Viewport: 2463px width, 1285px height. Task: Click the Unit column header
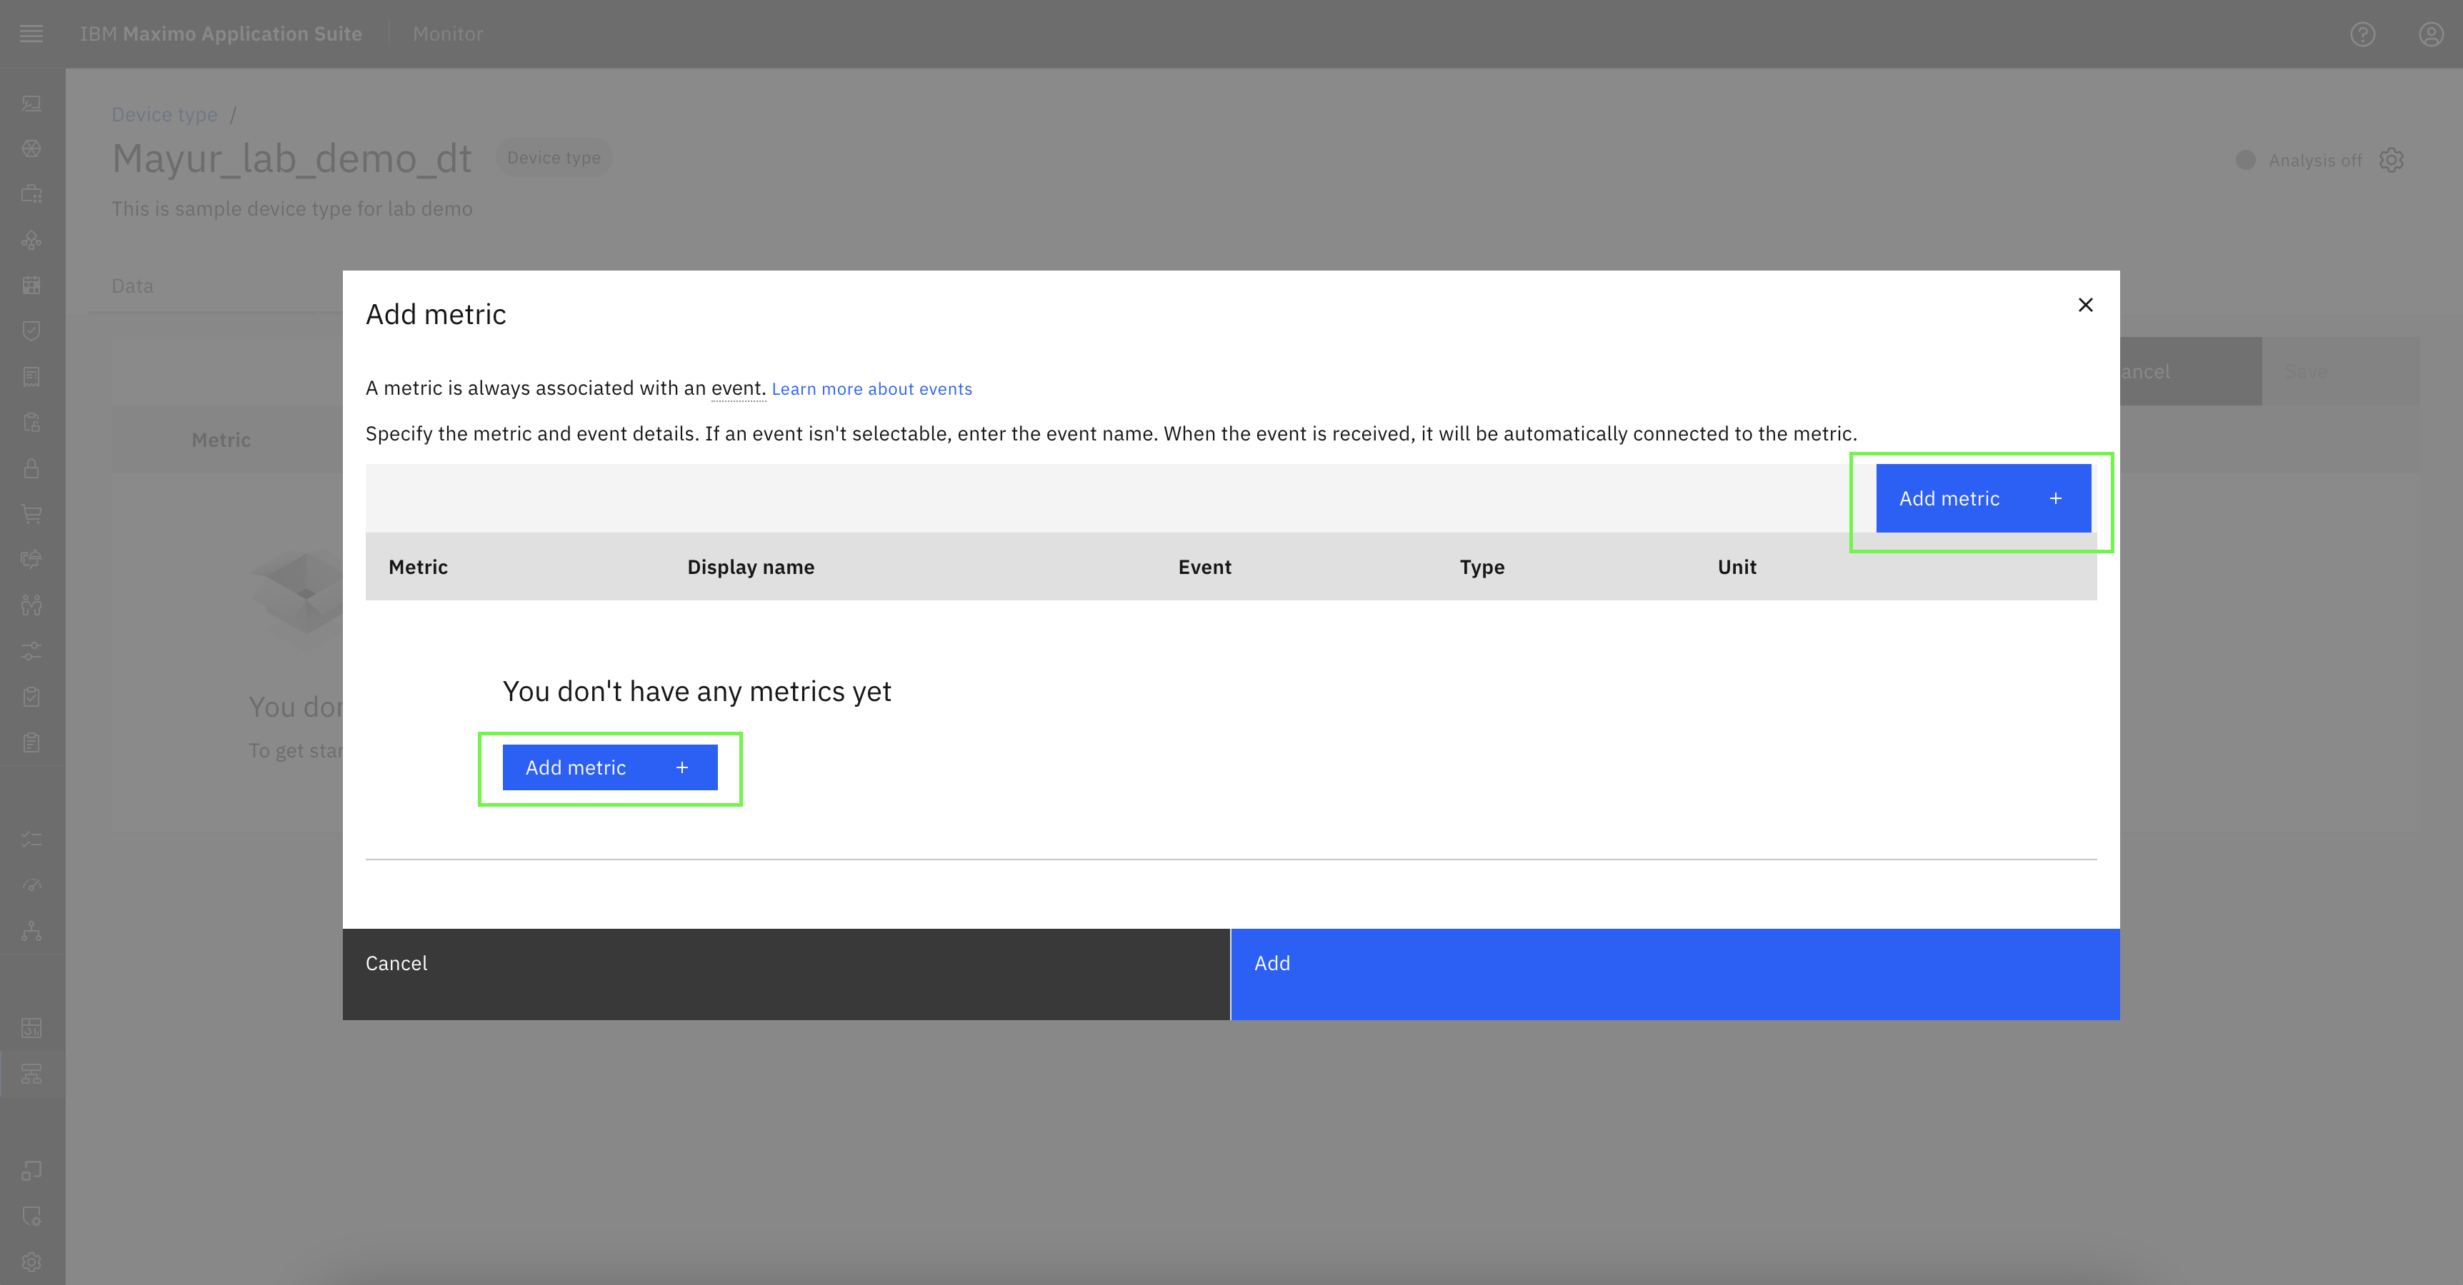(x=1737, y=567)
